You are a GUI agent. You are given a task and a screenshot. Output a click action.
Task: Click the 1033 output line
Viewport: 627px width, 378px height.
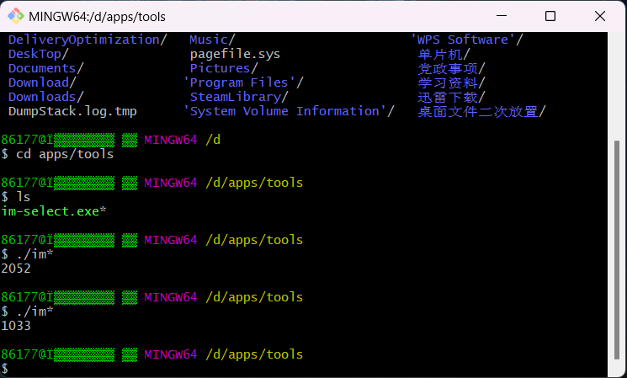16,325
